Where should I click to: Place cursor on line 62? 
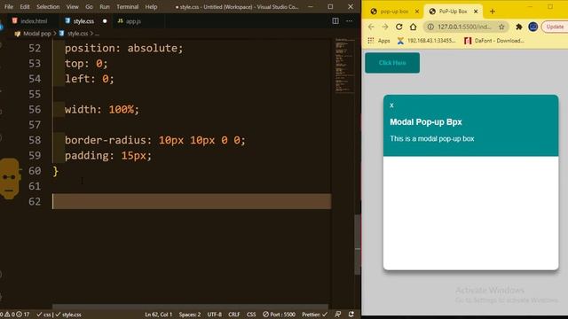pos(192,201)
